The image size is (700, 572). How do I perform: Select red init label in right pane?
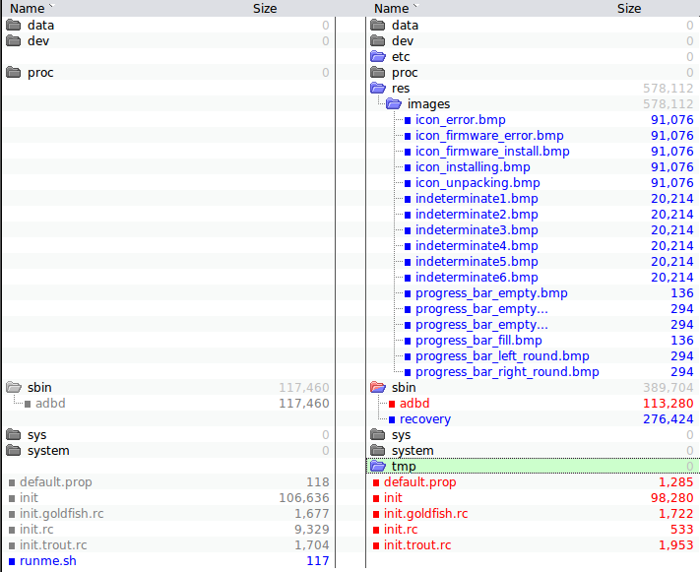coord(393,498)
